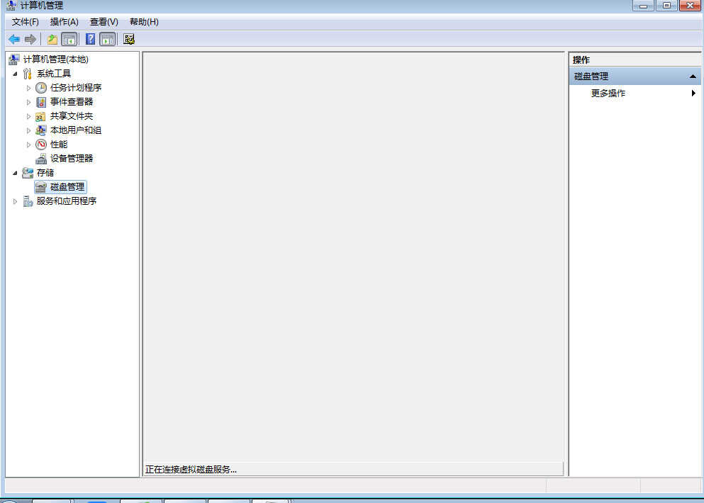Select 设备管理器 in the tree
Image resolution: width=704 pixels, height=503 pixels.
(x=72, y=159)
